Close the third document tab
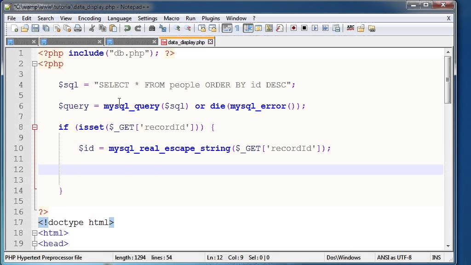The image size is (471, 265). tap(155, 42)
